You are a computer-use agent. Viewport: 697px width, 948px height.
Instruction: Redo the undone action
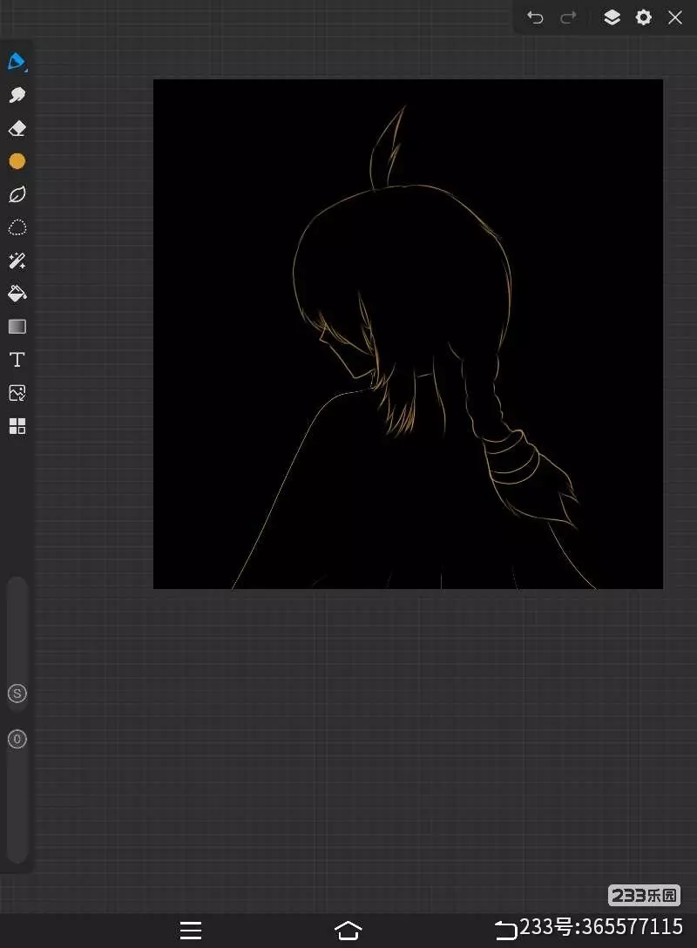pyautogui.click(x=568, y=17)
